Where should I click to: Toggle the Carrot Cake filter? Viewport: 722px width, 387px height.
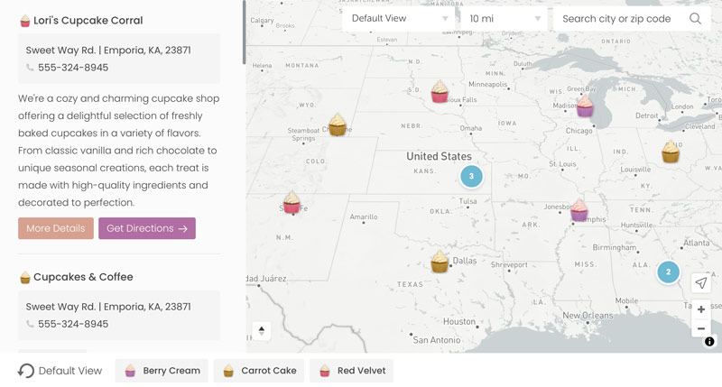(259, 371)
